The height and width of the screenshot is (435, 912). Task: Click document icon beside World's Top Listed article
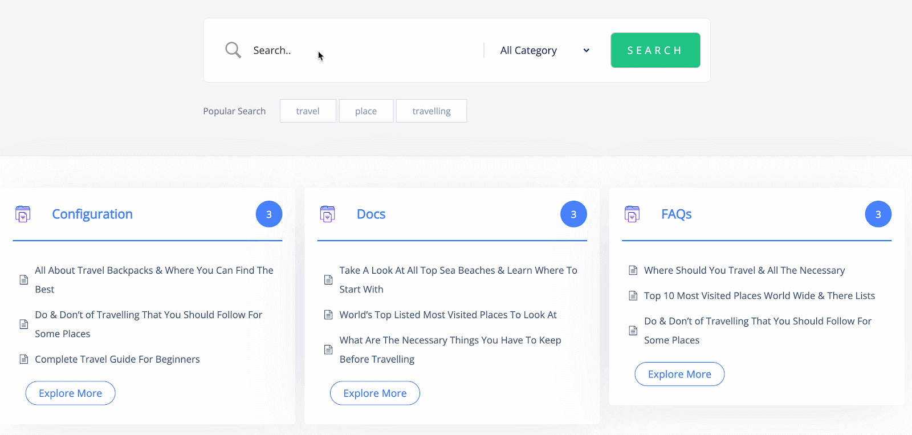328,315
